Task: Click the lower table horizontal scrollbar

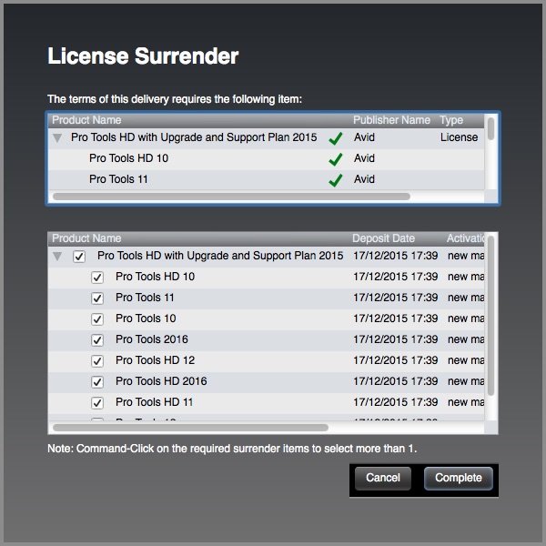Action: (x=190, y=428)
